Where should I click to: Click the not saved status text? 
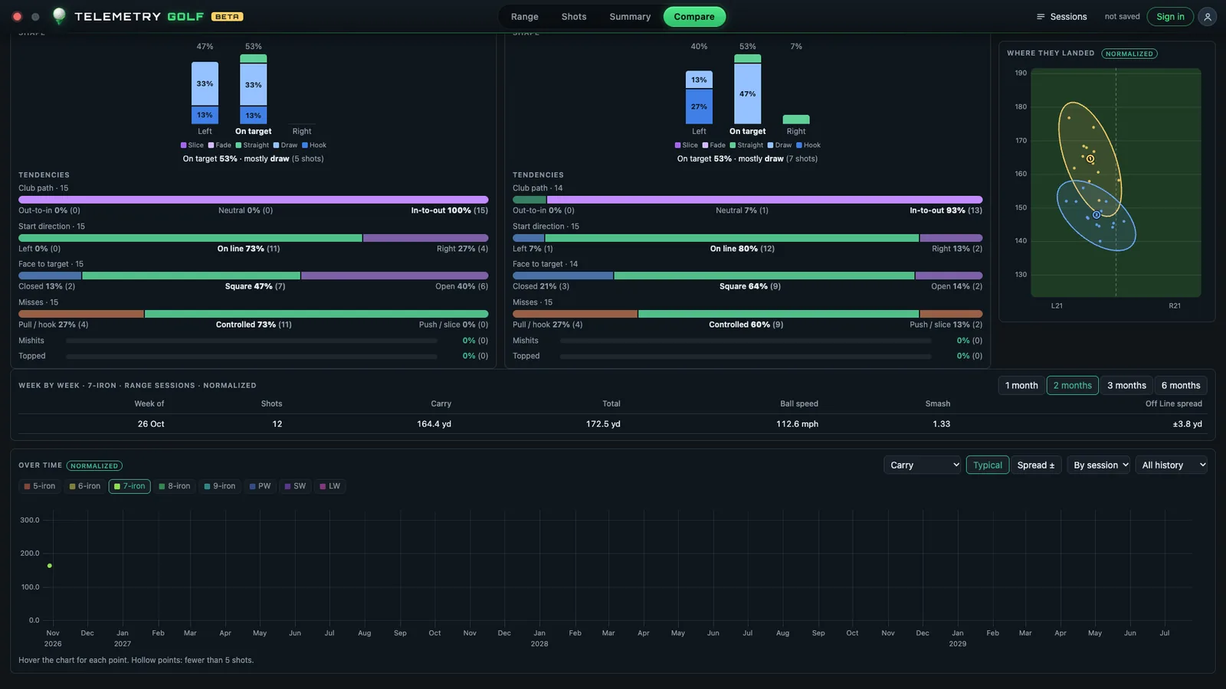pyautogui.click(x=1122, y=17)
